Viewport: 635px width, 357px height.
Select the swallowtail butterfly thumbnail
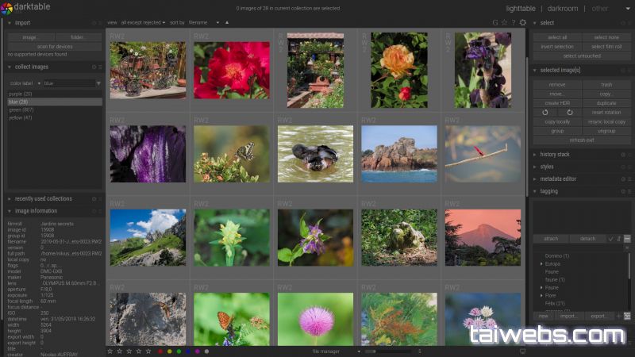pos(232,154)
